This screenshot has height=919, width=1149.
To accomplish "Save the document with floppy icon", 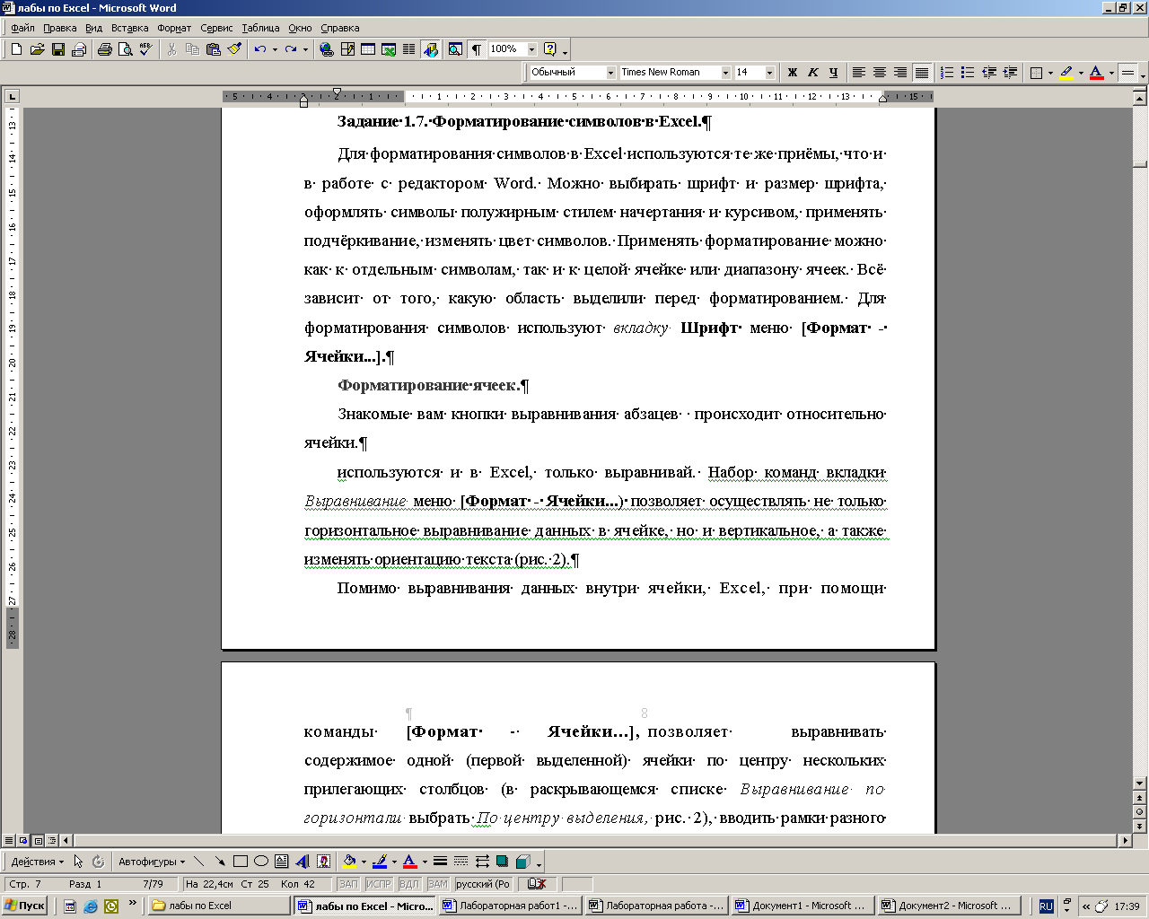I will [57, 49].
